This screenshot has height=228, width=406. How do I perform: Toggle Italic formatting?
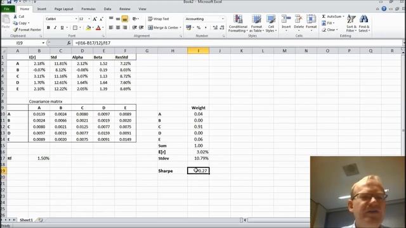click(55, 28)
